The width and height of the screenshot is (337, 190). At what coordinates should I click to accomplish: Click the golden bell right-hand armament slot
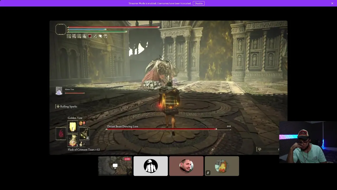pyautogui.click(x=85, y=134)
